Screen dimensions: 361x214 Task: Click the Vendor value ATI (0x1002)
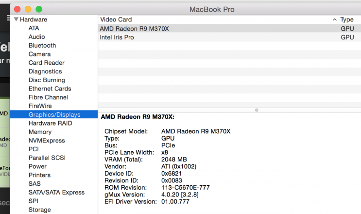point(179,166)
